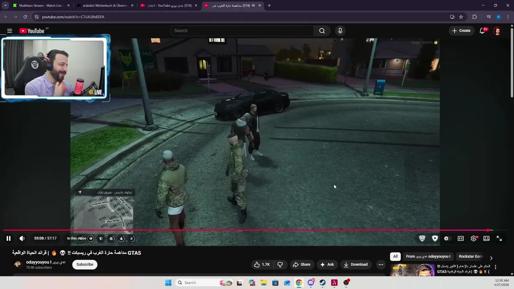The height and width of the screenshot is (289, 514).
Task: Pause the YouTube video
Action: (x=8, y=238)
